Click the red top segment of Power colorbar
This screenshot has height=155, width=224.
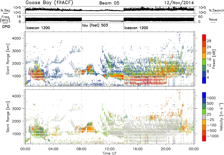pos(204,37)
